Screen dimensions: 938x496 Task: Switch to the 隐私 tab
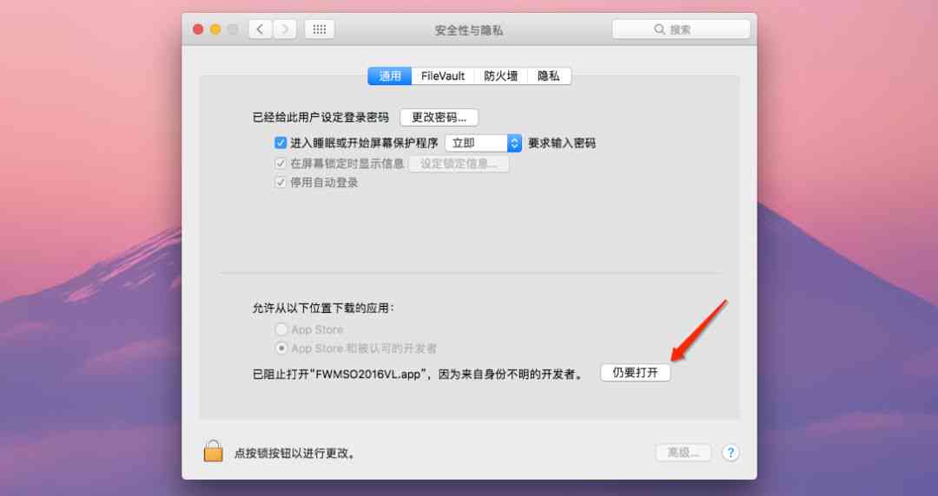pos(549,76)
